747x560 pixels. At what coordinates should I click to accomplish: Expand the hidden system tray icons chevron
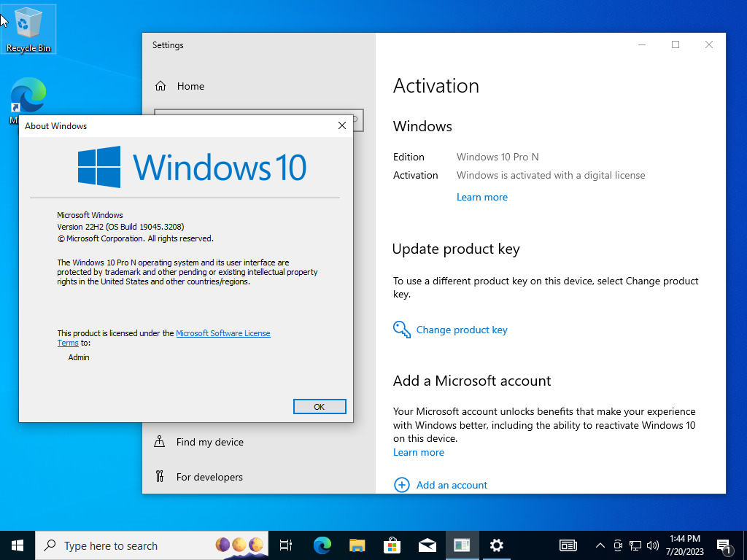600,545
